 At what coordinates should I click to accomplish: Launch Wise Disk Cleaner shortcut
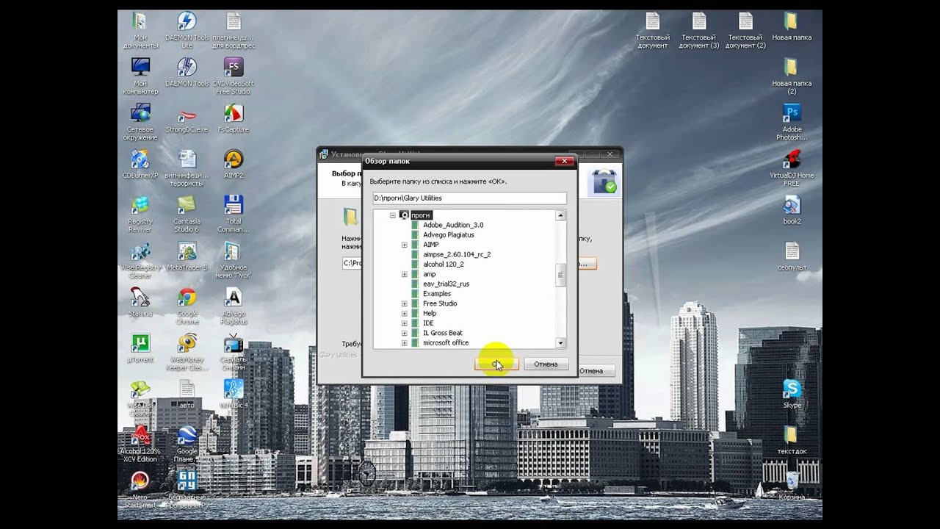click(140, 397)
